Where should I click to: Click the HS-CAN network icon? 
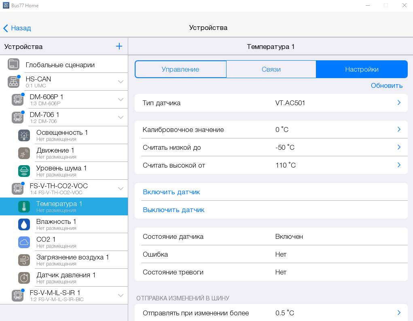click(x=13, y=82)
